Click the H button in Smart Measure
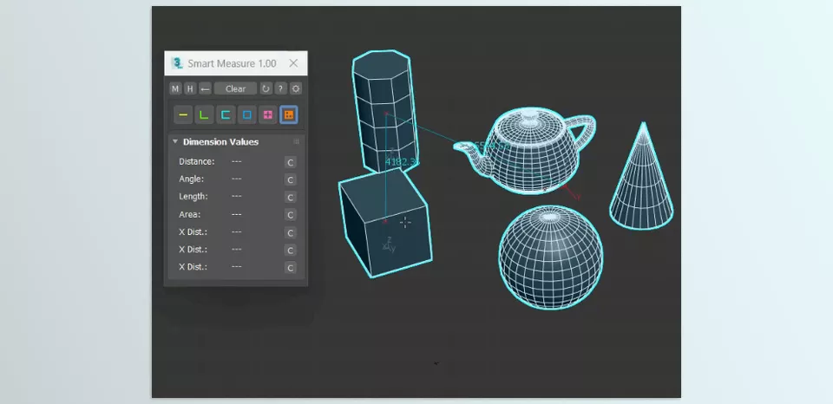Screen dimensions: 833x404 (x=190, y=88)
